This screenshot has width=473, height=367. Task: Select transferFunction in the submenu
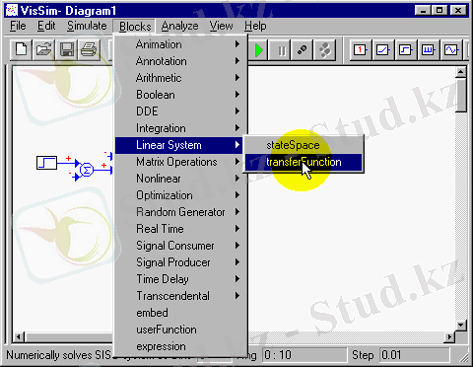[x=304, y=162]
